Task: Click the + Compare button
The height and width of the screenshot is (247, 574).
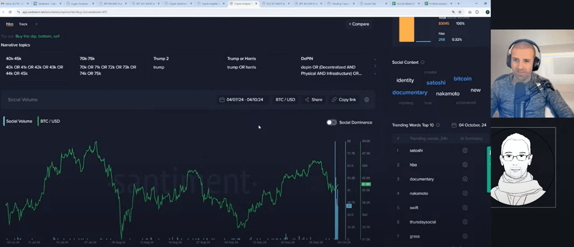Action: click(359, 24)
